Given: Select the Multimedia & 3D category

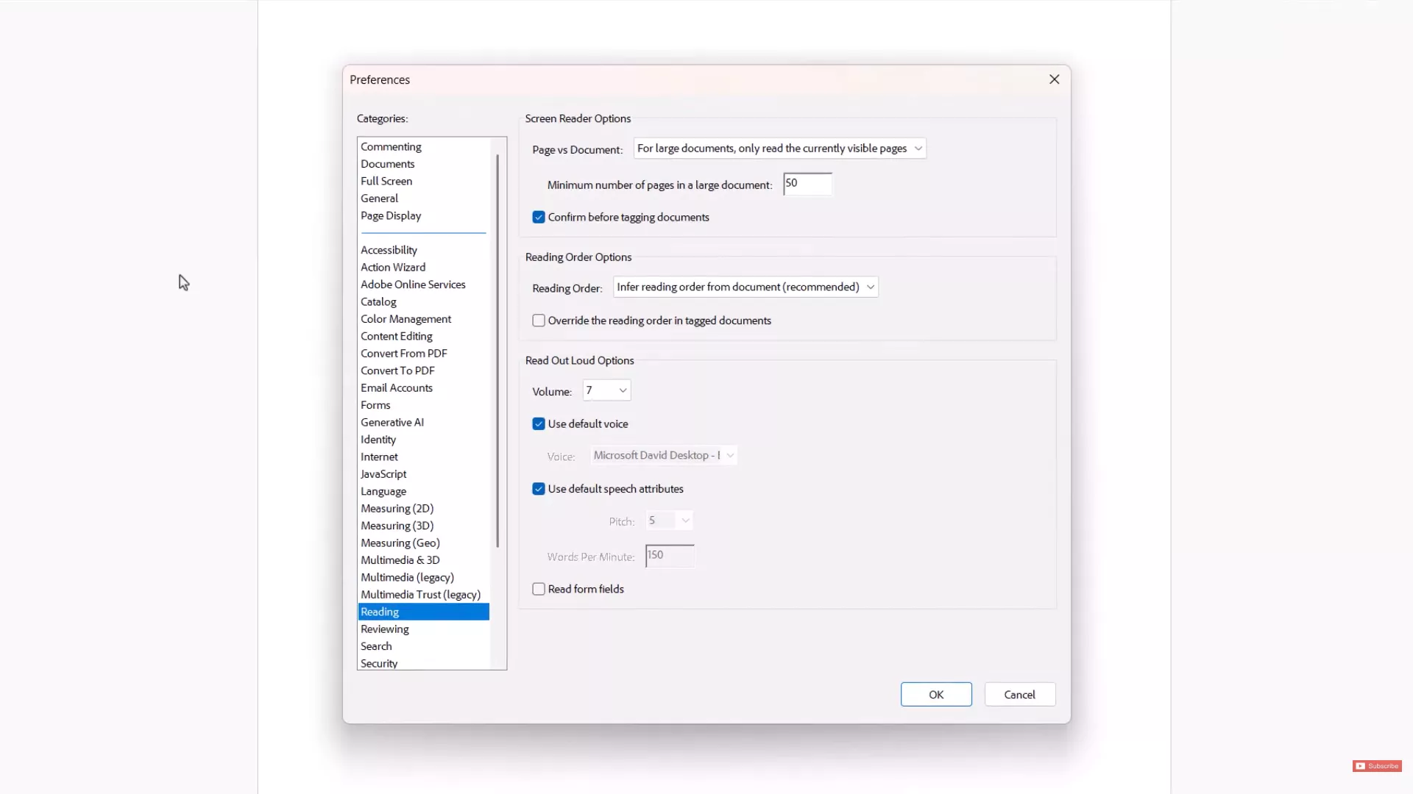Looking at the screenshot, I should pos(400,559).
